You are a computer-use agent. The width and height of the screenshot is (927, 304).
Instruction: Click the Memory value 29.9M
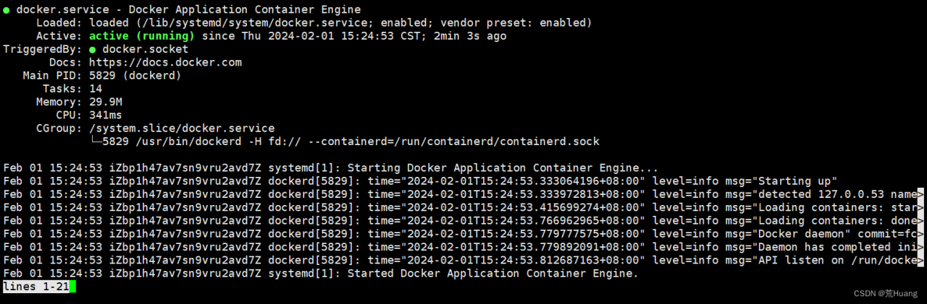click(x=105, y=103)
